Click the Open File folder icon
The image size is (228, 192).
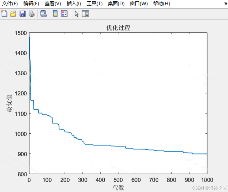point(13,14)
